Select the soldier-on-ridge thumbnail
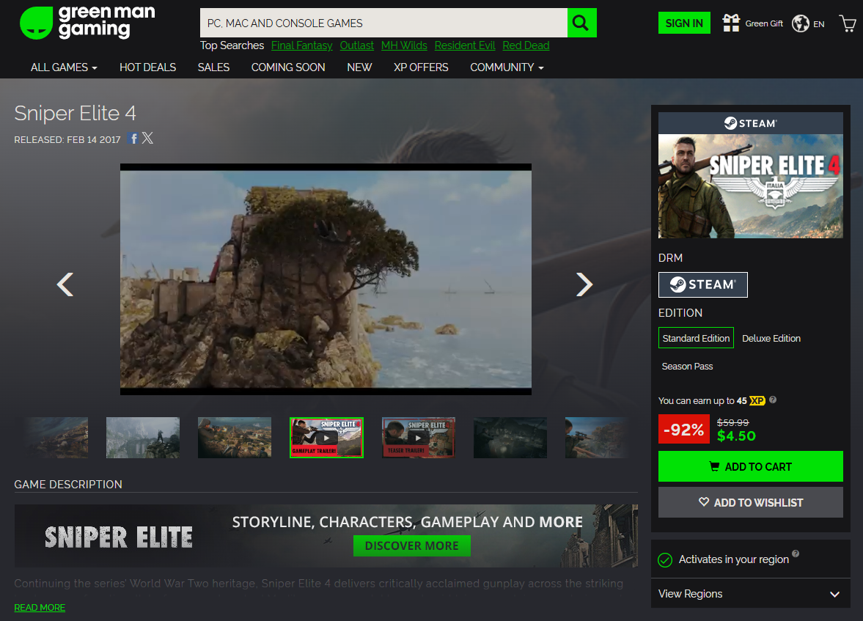This screenshot has width=863, height=621. click(142, 438)
